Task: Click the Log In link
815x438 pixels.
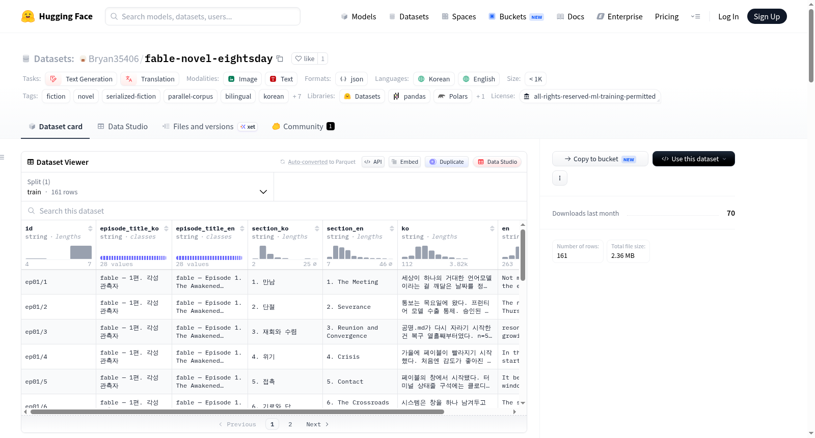Action: point(728,16)
